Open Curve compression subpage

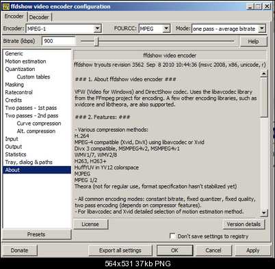point(39,124)
